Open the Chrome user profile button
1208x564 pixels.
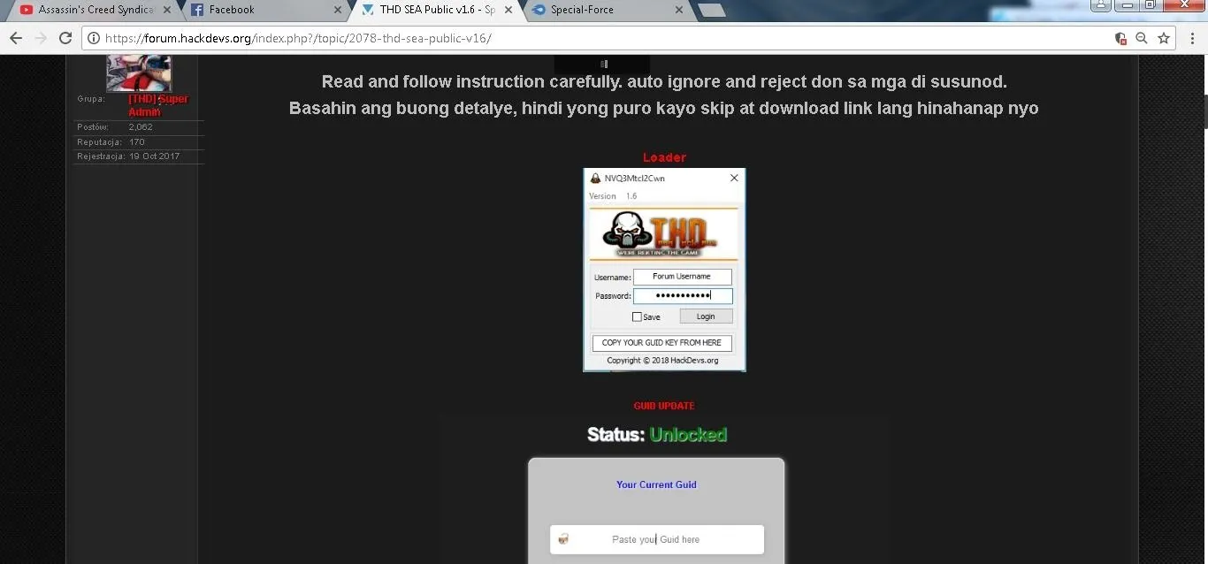coord(1101,4)
